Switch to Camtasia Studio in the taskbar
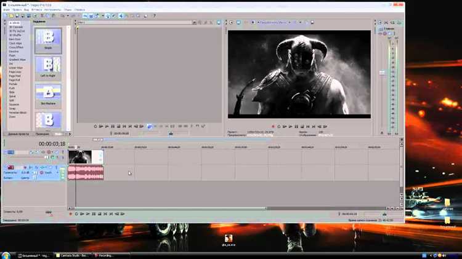The width and height of the screenshot is (462, 259). coord(73,255)
